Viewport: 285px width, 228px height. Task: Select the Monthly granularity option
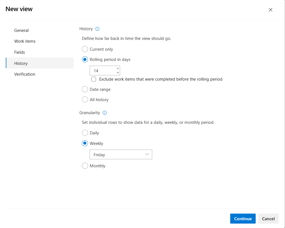85,166
